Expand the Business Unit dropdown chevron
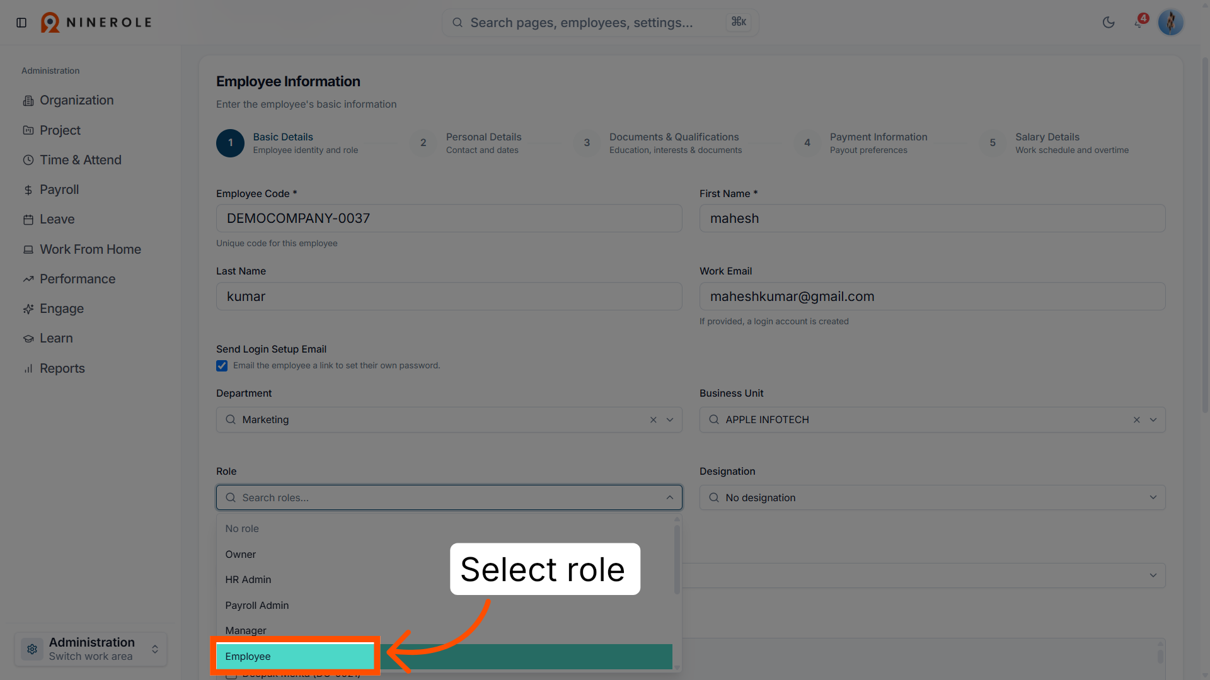Image resolution: width=1210 pixels, height=680 pixels. pyautogui.click(x=1153, y=420)
